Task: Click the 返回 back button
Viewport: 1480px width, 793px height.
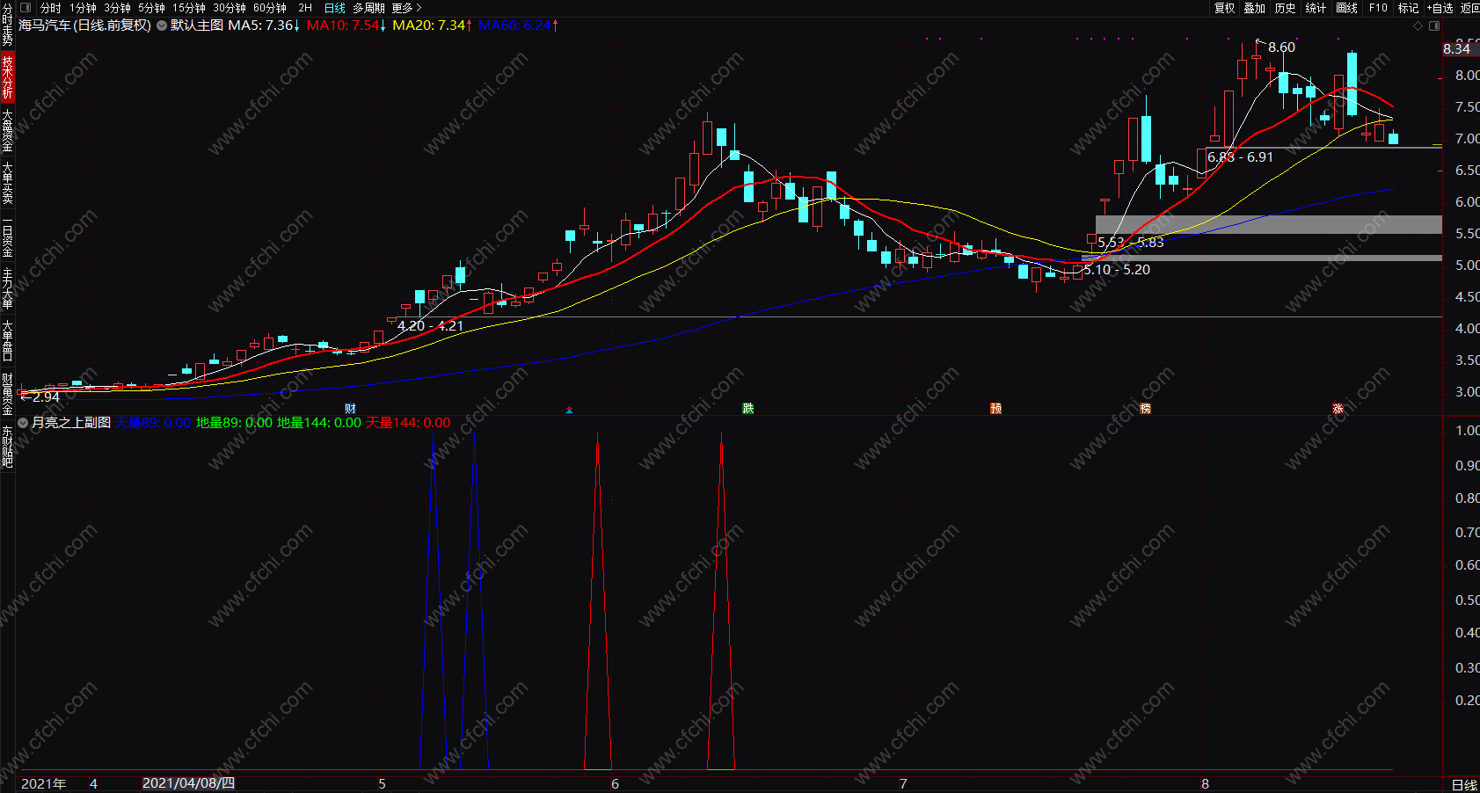Action: 1469,8
